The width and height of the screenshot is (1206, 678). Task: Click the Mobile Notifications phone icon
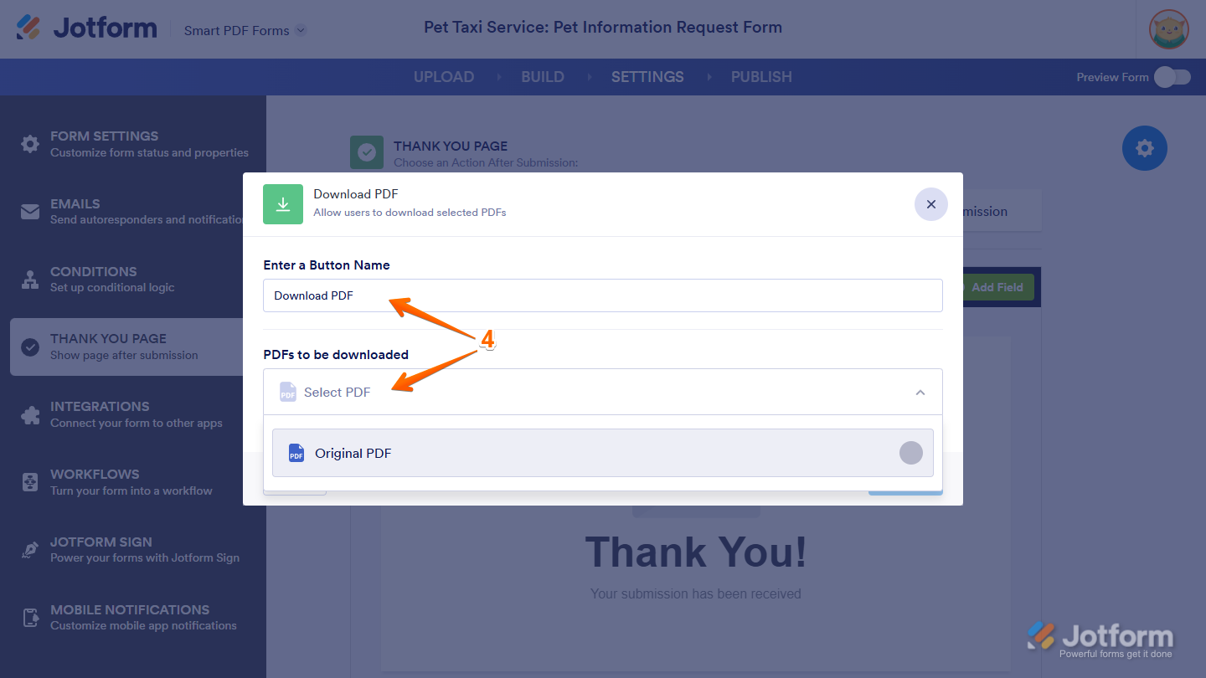pyautogui.click(x=30, y=618)
